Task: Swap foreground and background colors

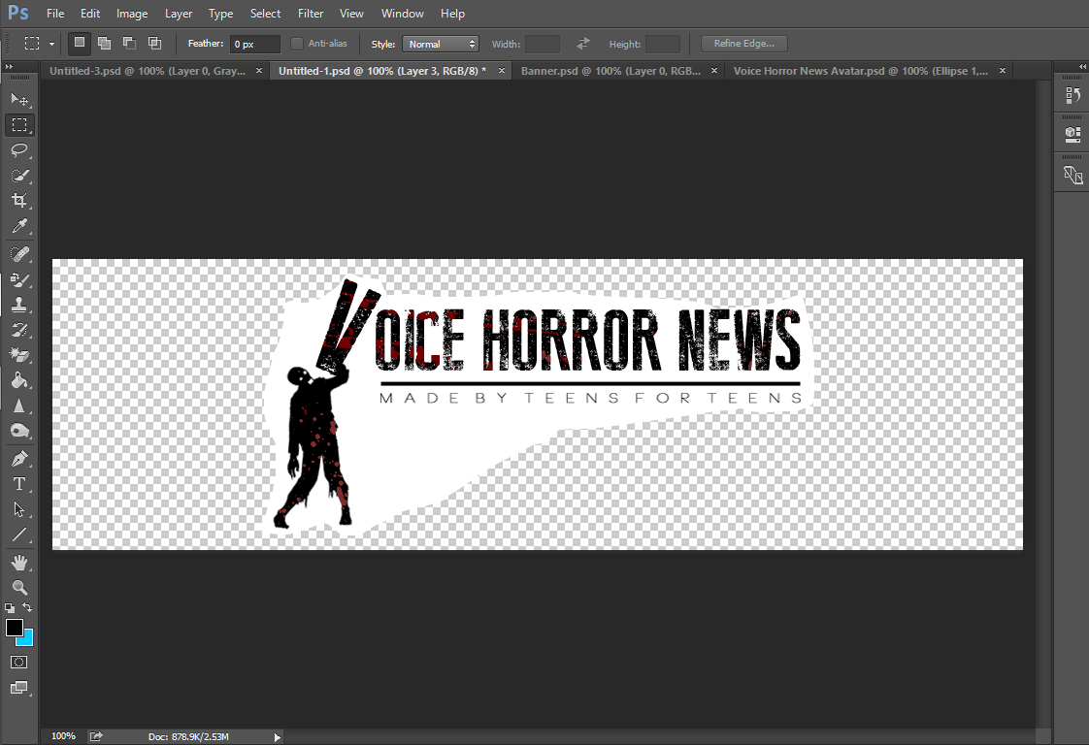Action: pos(27,607)
